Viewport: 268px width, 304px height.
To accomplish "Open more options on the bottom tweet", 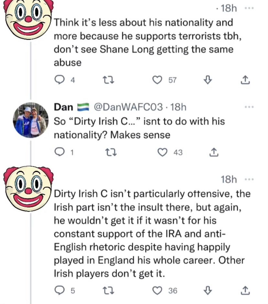I will tap(249, 179).
